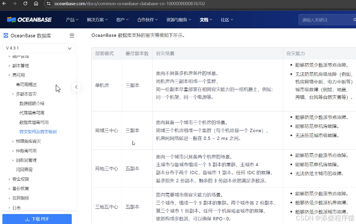Click the OceanBase logo
The width and height of the screenshot is (356, 224).
click(29, 20)
